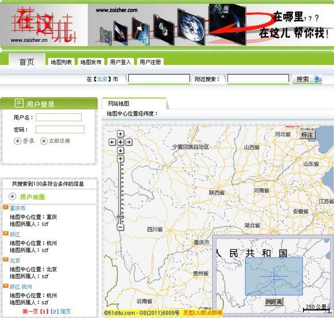334x318 pixels.
Task: Click the 安徽省 label on the map
Action: 301,211
